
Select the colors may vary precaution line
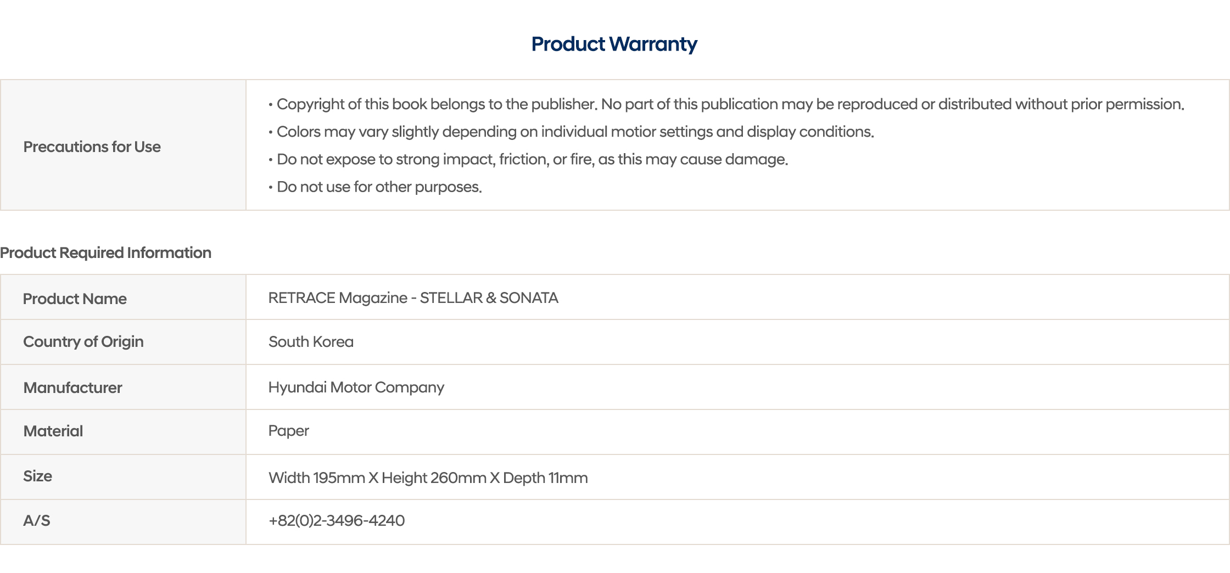click(x=575, y=132)
